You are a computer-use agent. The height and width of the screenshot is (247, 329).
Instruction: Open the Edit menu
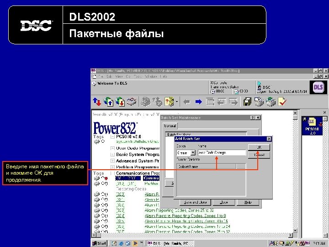109,76
